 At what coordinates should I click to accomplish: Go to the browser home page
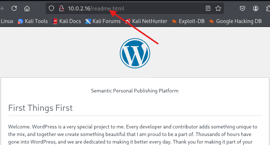tap(27, 8)
